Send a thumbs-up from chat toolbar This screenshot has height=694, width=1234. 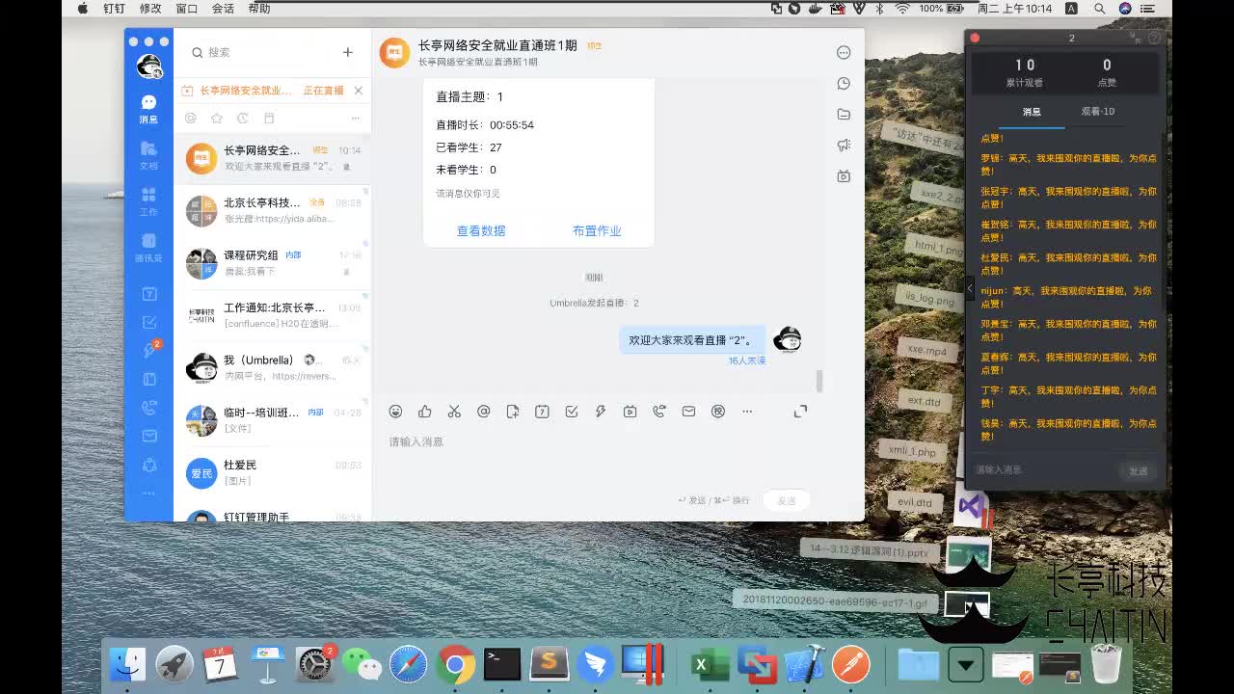click(425, 412)
